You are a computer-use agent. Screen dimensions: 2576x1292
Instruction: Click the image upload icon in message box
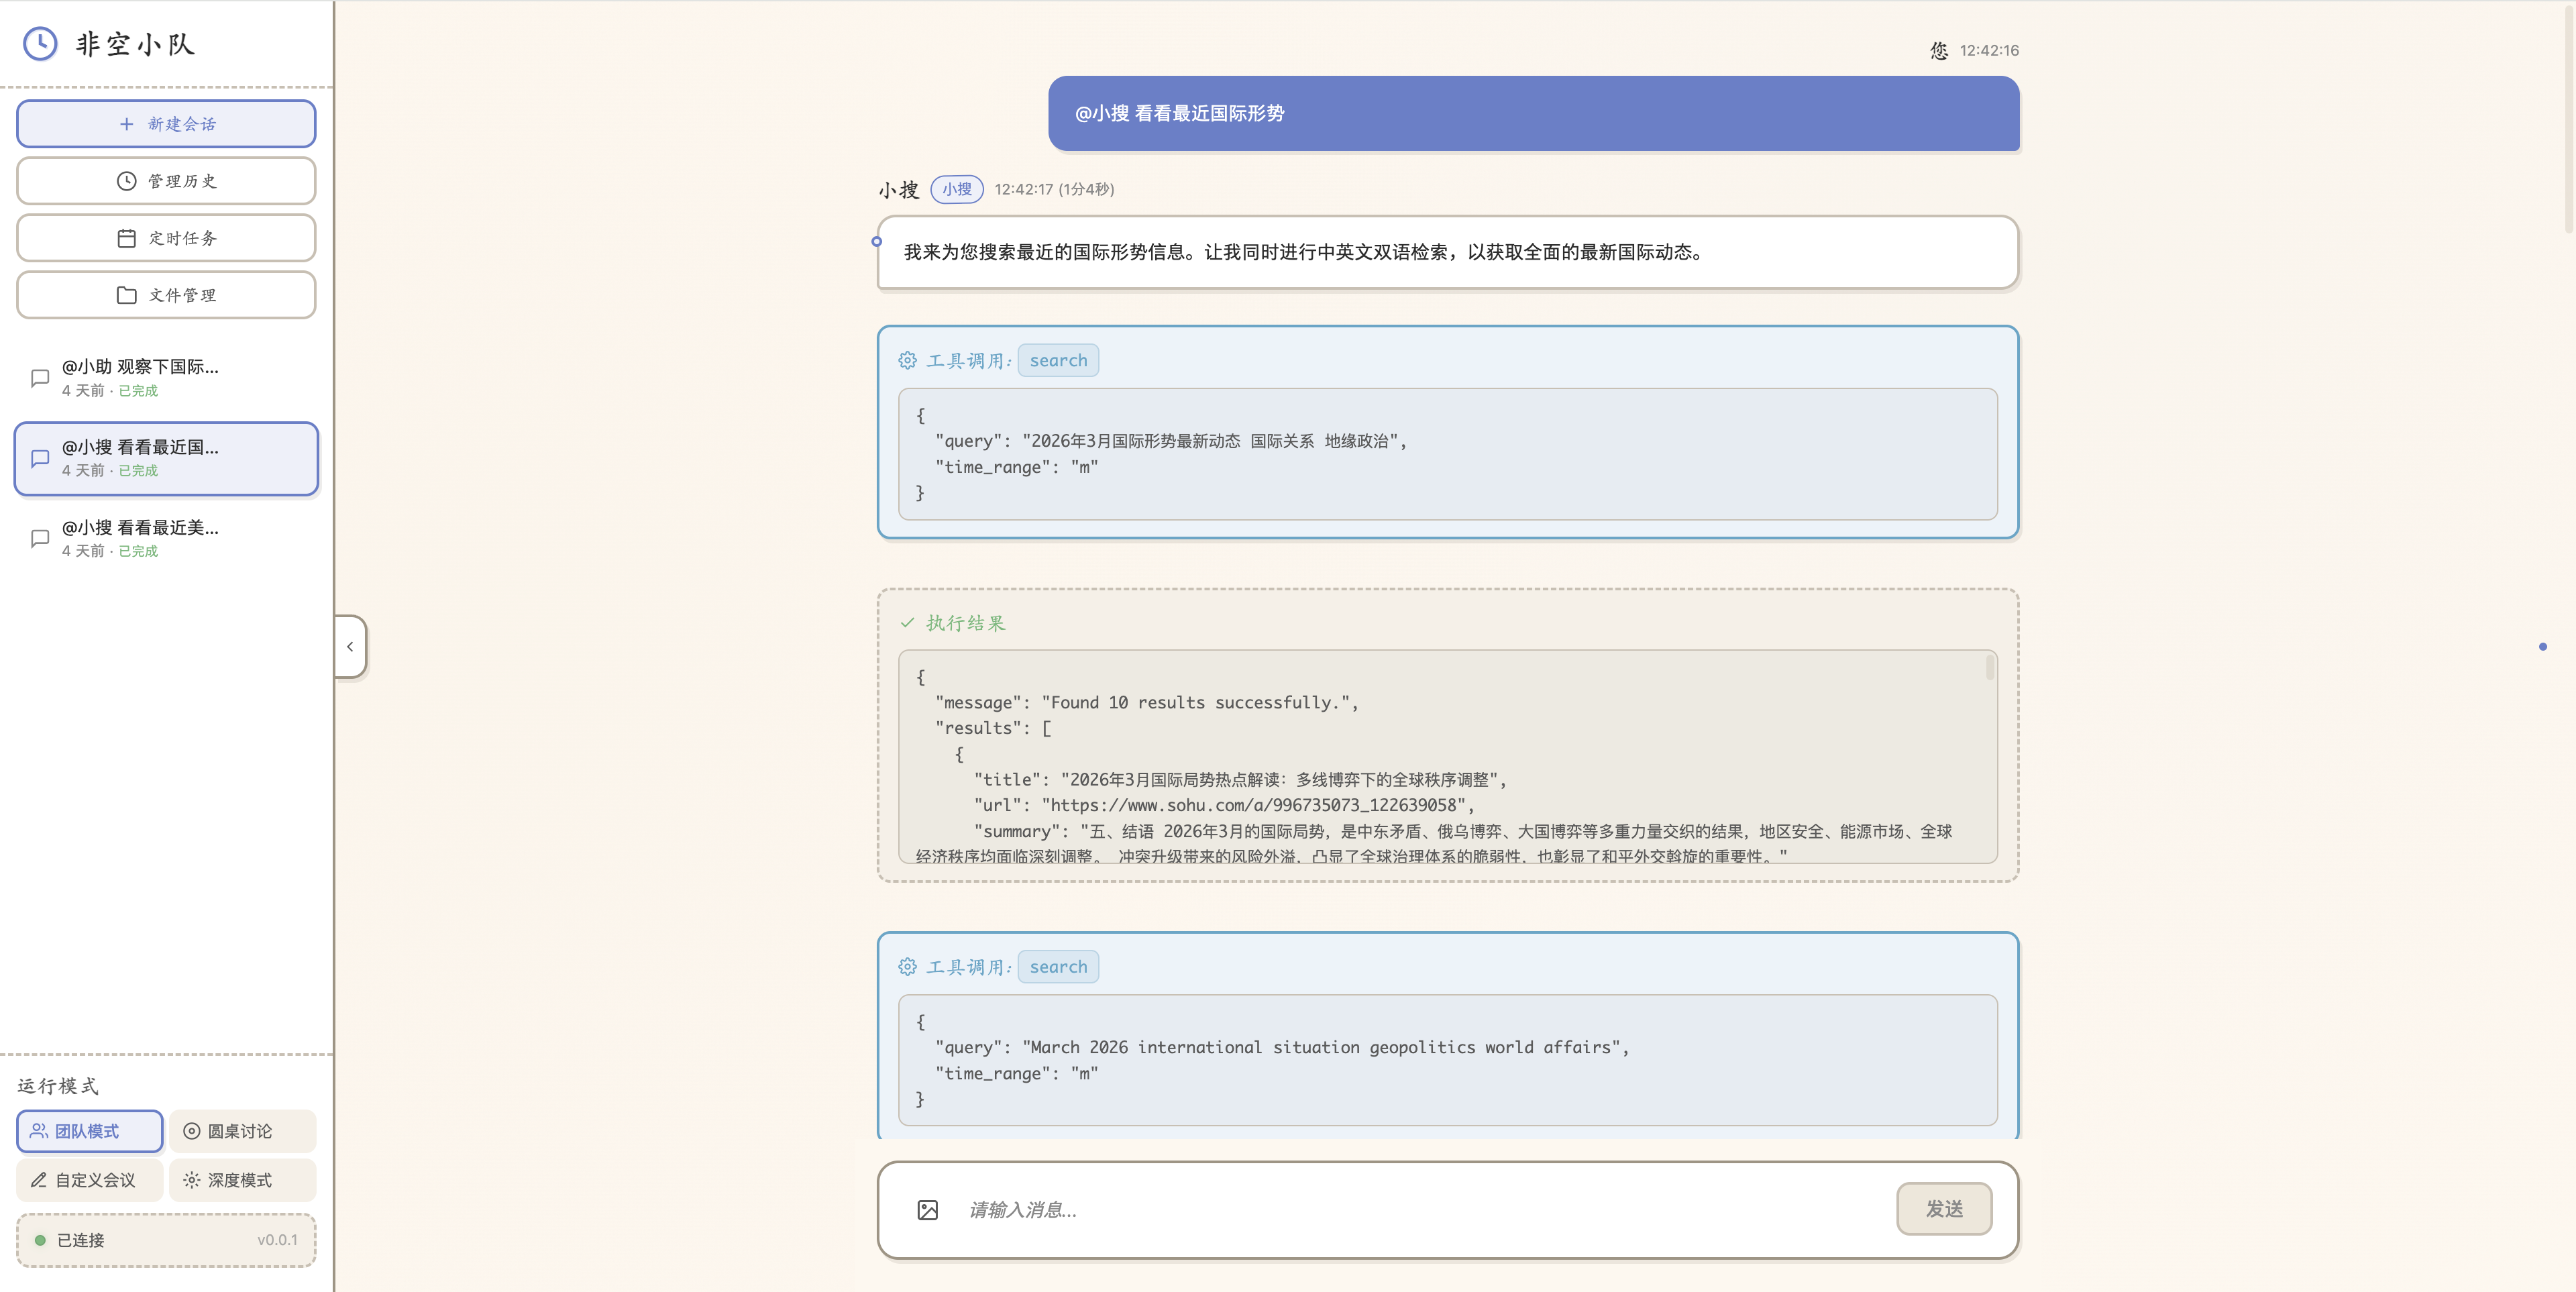[x=927, y=1210]
